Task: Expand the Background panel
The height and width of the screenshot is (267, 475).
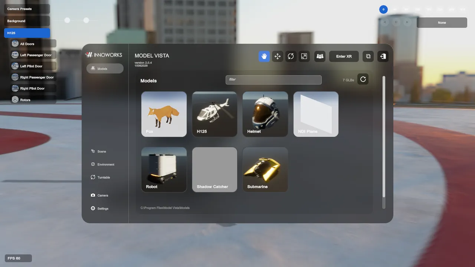Action: [27, 21]
